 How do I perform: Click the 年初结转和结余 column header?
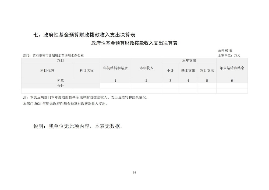tap(115, 68)
